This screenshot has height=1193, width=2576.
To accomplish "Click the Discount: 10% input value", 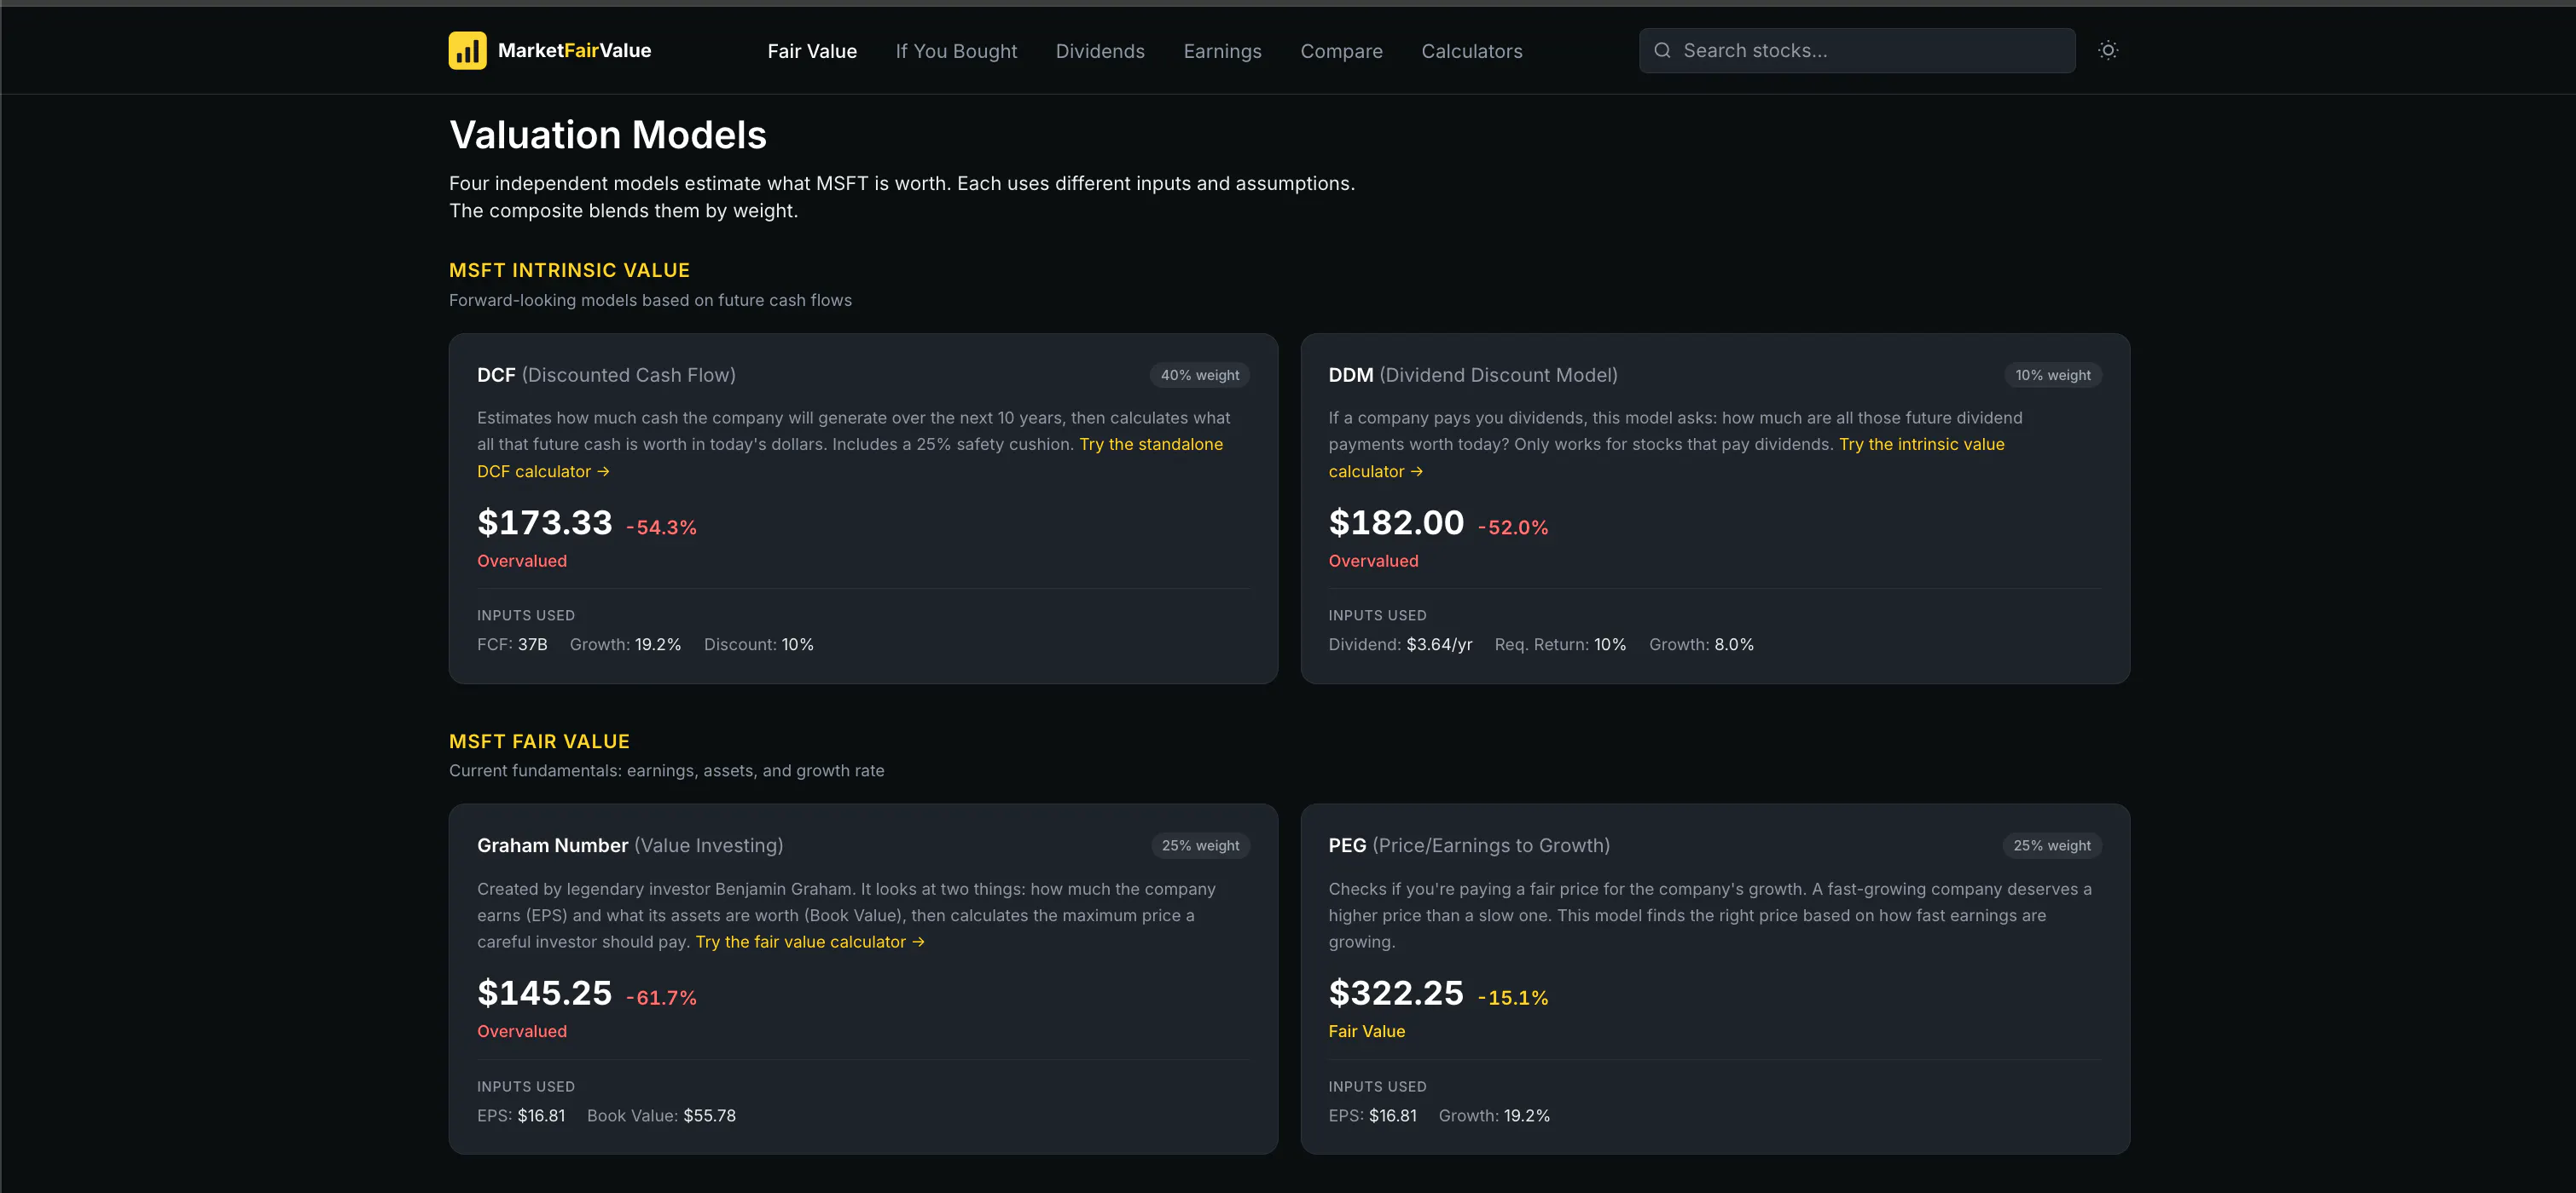I will coord(759,644).
